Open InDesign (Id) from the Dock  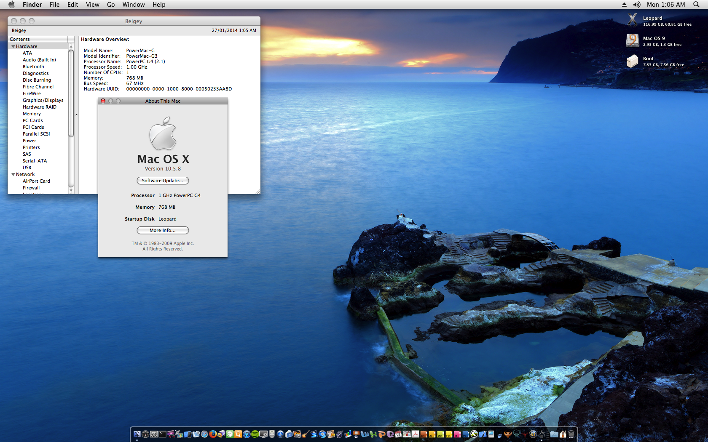457,434
